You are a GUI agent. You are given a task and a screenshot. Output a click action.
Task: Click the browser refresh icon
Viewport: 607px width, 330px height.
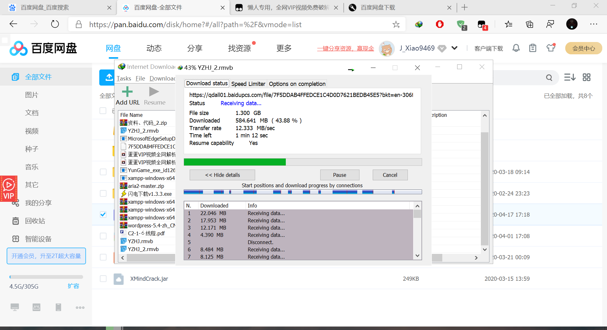(x=55, y=24)
